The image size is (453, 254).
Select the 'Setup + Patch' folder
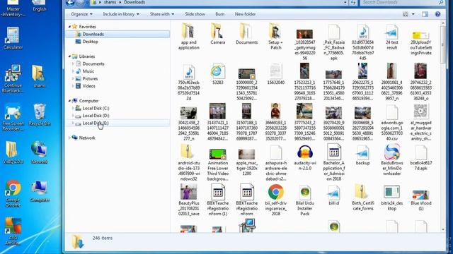(x=275, y=36)
